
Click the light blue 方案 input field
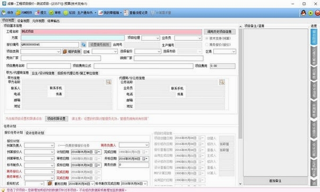click(x=73, y=38)
